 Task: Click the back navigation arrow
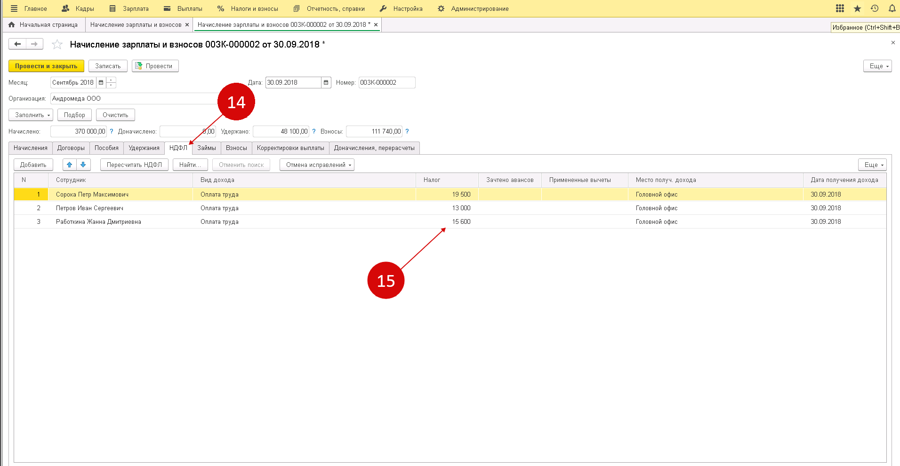pos(17,44)
